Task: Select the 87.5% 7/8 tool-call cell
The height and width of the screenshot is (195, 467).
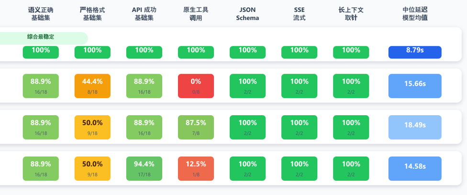Action: (196, 127)
